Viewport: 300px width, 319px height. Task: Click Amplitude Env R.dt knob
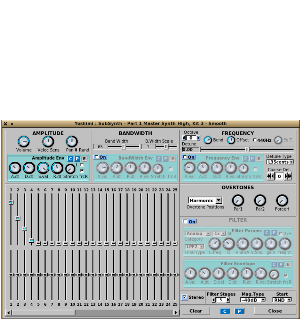tap(57, 168)
